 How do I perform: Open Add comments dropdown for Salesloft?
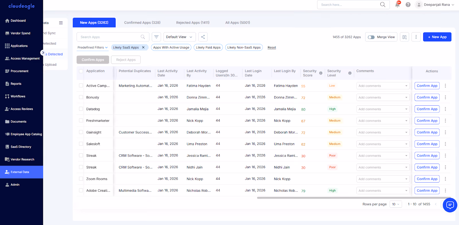pyautogui.click(x=383, y=144)
